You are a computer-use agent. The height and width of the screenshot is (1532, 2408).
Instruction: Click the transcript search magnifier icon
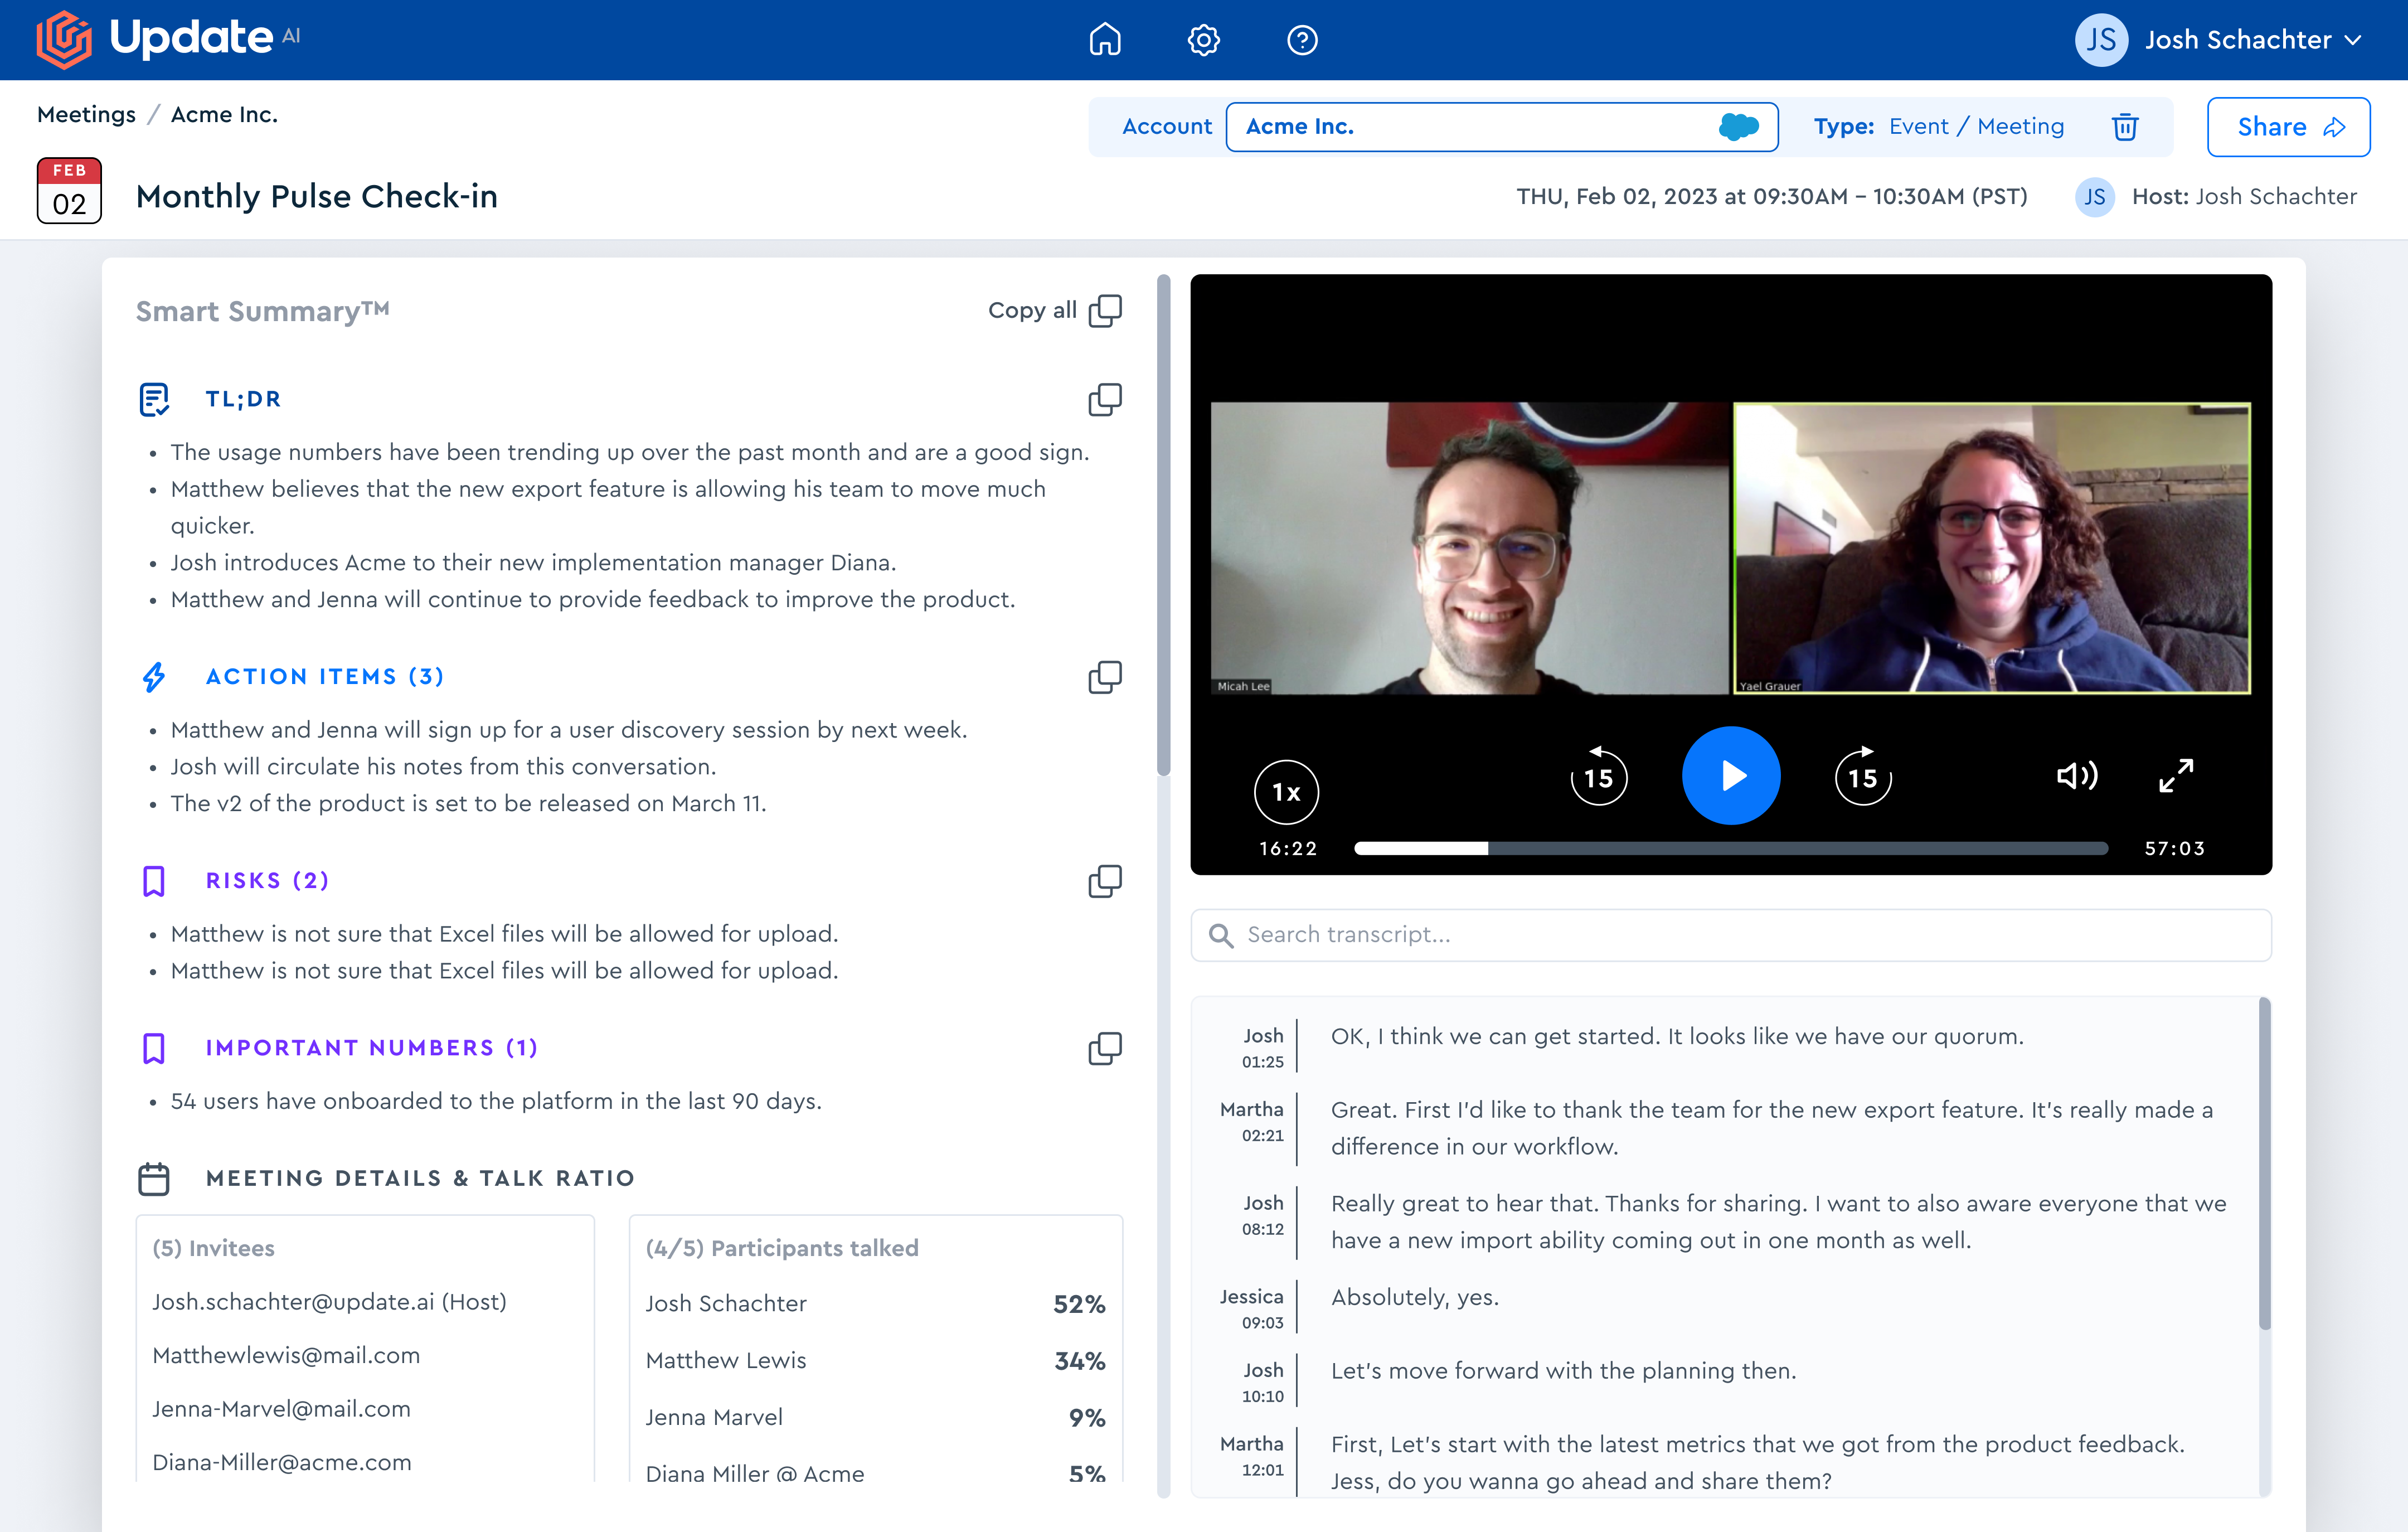pos(1220,935)
